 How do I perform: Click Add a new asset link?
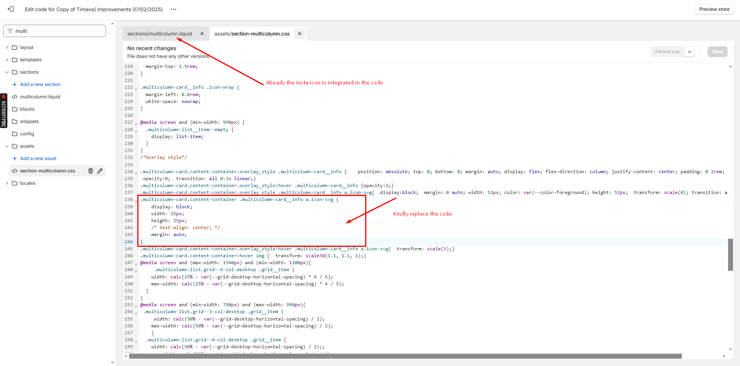point(38,159)
